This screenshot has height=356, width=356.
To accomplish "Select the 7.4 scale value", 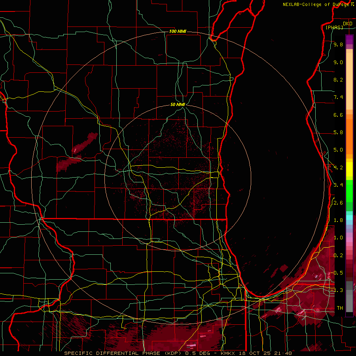I will click(338, 97).
